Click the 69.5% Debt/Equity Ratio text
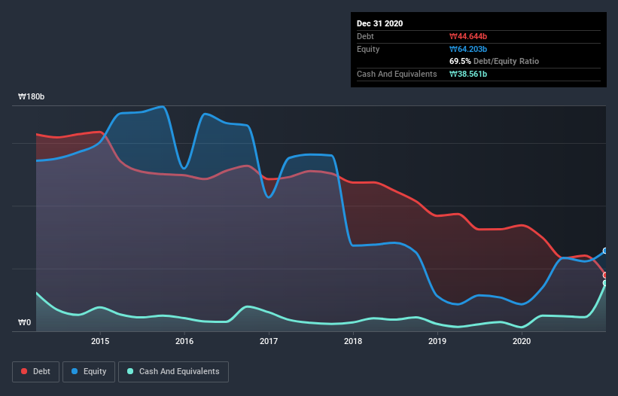Screen dimensions: 618x396 pyautogui.click(x=495, y=62)
